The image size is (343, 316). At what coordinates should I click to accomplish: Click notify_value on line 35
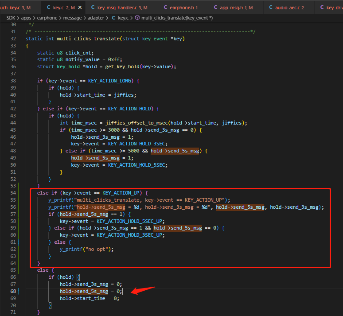tap(82, 59)
